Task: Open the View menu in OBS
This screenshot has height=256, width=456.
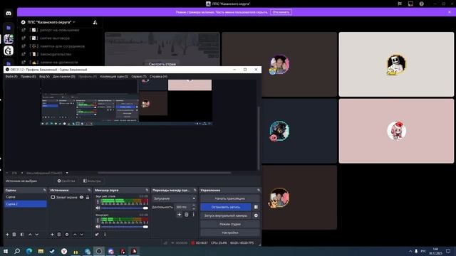Action: tap(44, 77)
